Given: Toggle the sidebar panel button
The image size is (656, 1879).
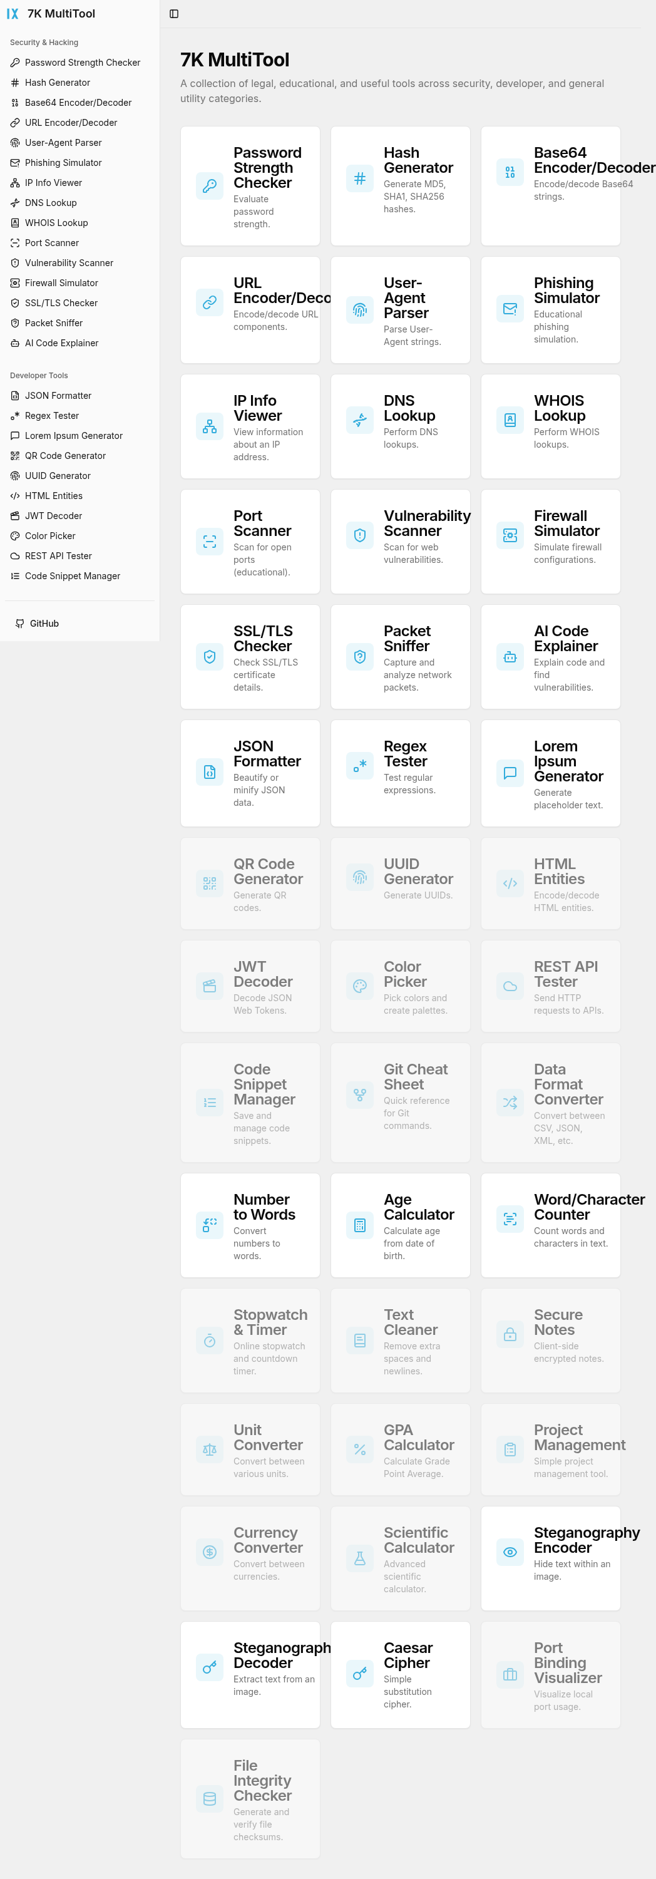Looking at the screenshot, I should 173,14.
